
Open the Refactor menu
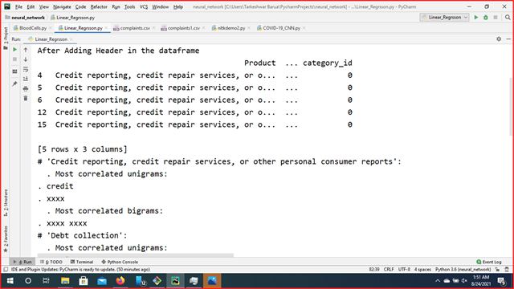pos(99,6)
